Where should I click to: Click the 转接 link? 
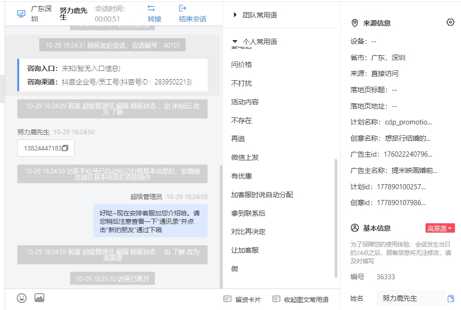[154, 19]
